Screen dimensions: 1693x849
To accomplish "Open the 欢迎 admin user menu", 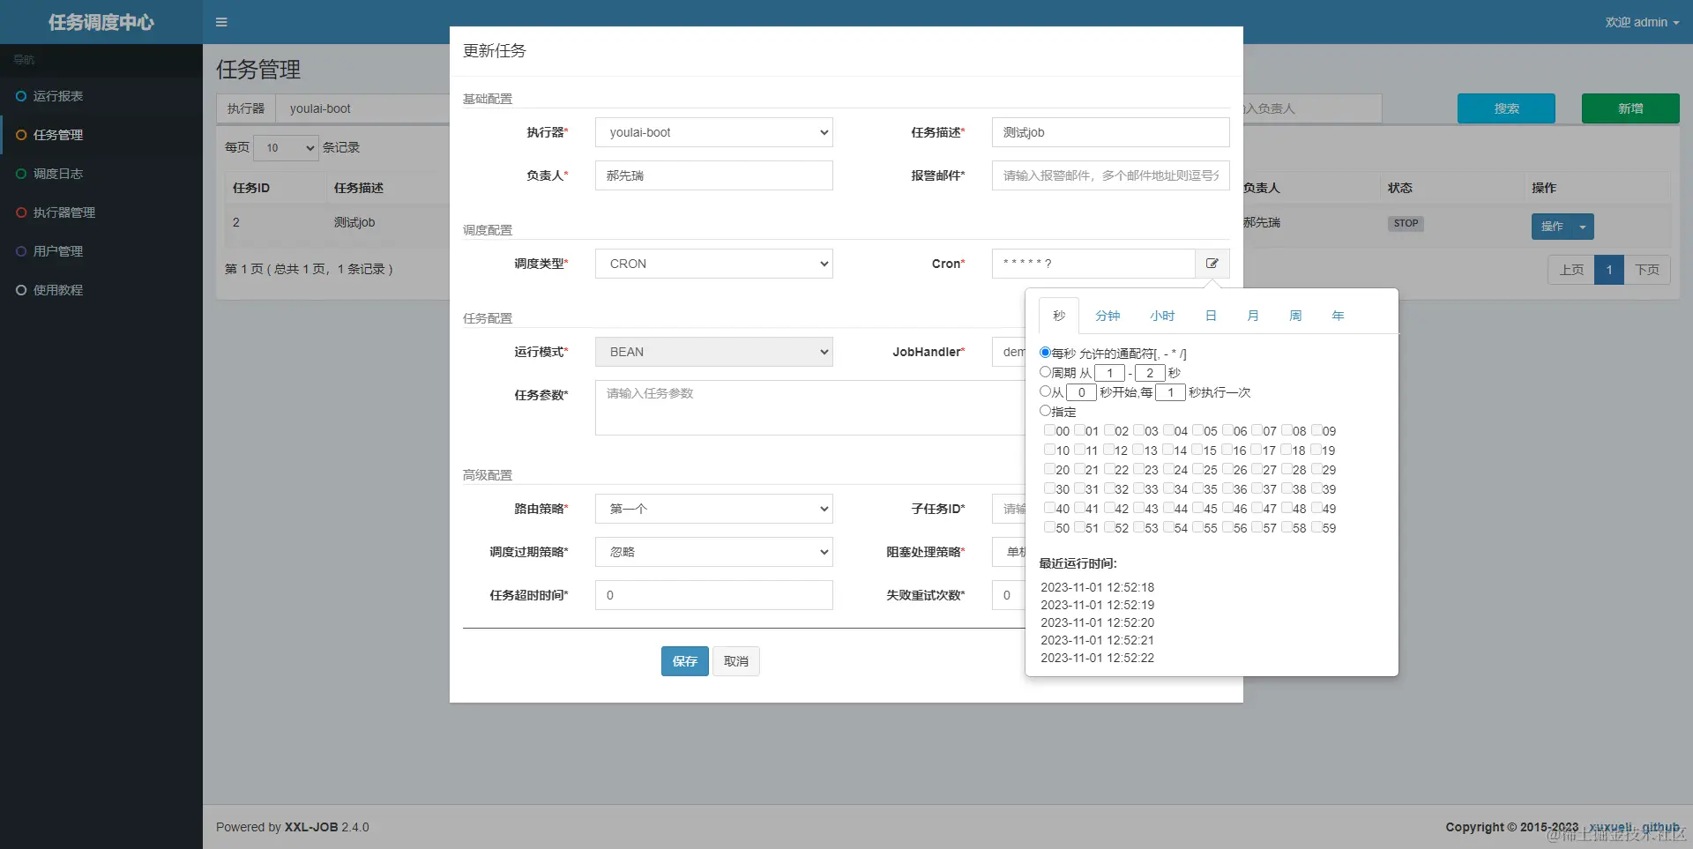I will (1642, 22).
